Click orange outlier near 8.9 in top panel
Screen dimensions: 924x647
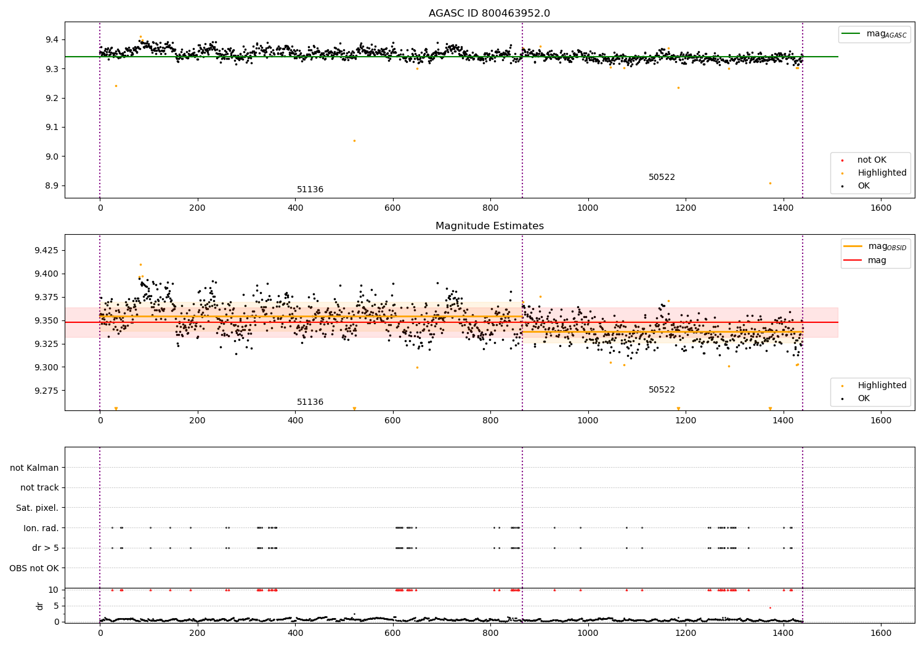click(770, 183)
